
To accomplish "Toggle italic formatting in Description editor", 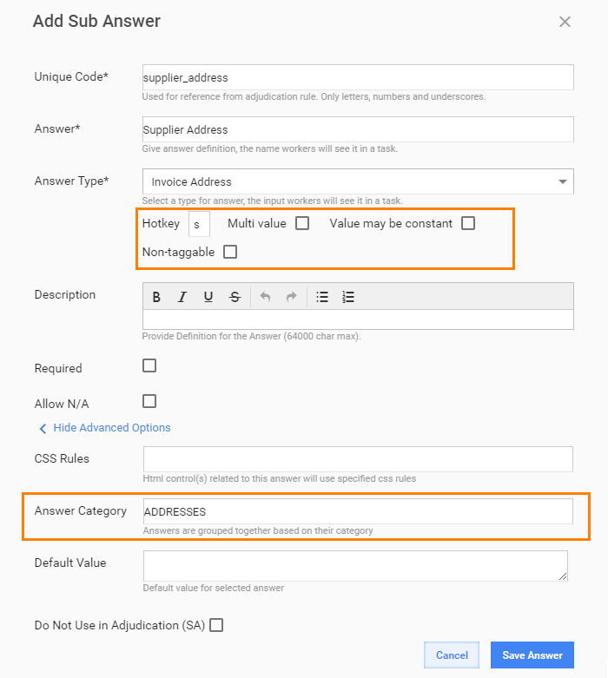I will tap(182, 297).
